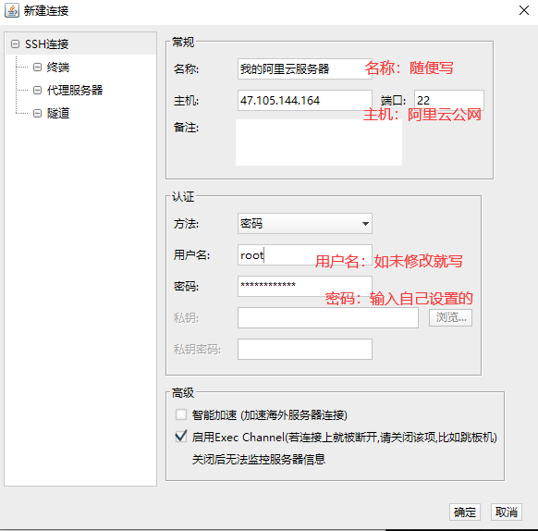Collapse the SSH连接 tree node

(15, 44)
